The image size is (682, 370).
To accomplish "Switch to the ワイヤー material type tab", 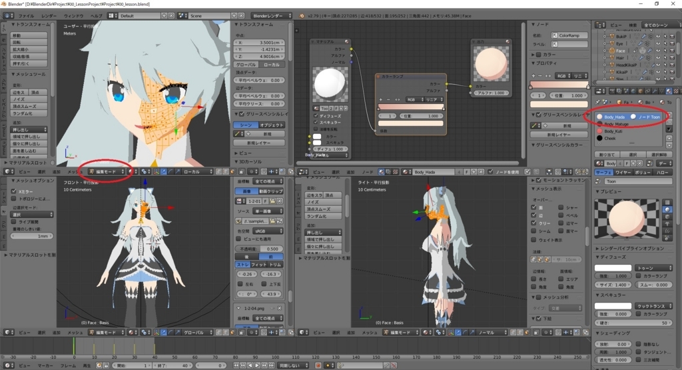I will pyautogui.click(x=623, y=173).
